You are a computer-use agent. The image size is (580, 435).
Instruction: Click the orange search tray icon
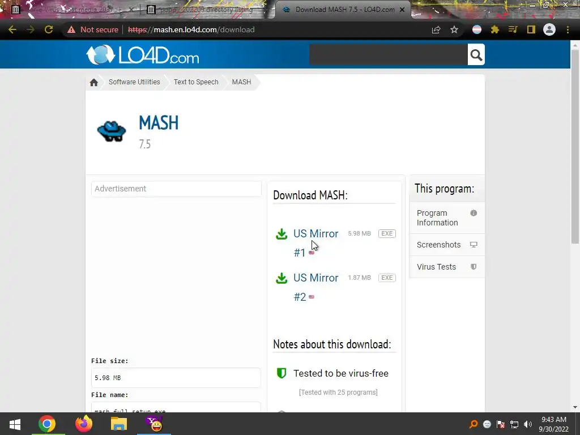tap(474, 424)
